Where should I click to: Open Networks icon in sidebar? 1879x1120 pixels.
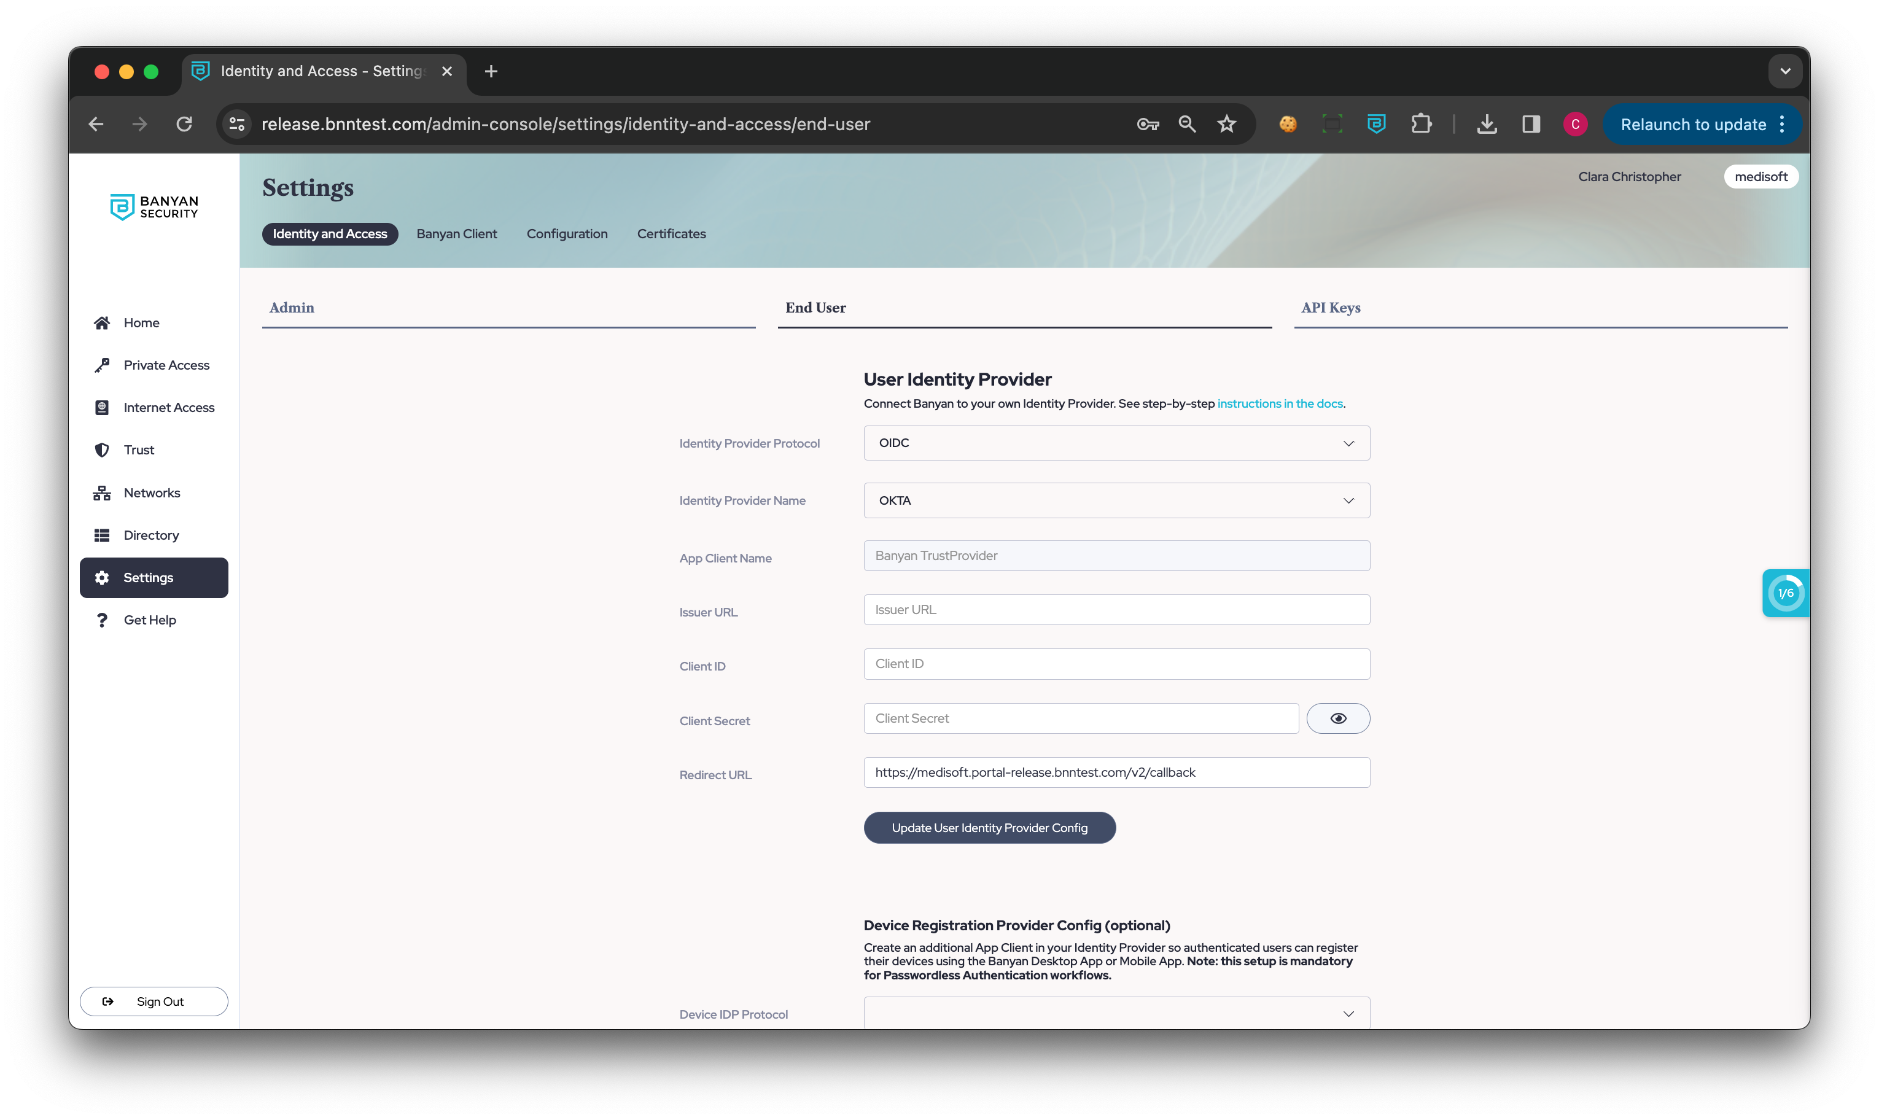coord(102,493)
